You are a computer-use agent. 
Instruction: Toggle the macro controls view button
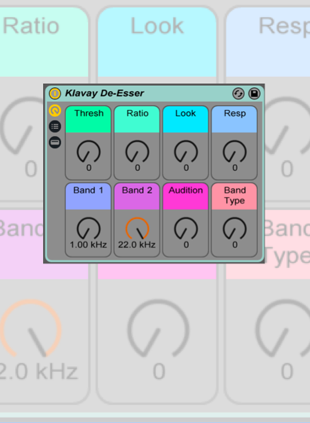point(55,110)
